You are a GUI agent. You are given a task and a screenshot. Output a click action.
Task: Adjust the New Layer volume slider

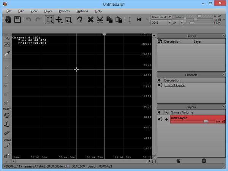pyautogui.click(x=206, y=121)
